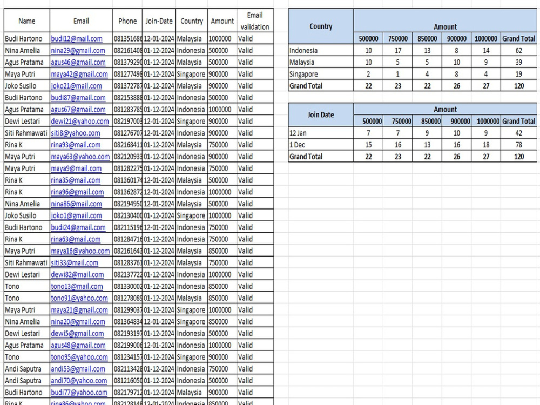Open the joko1@gmail.com email link
The width and height of the screenshot is (540, 405).
click(x=77, y=215)
